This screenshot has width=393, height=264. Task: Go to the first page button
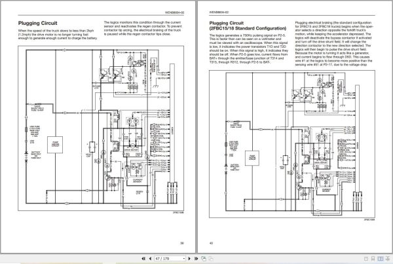tap(143, 259)
